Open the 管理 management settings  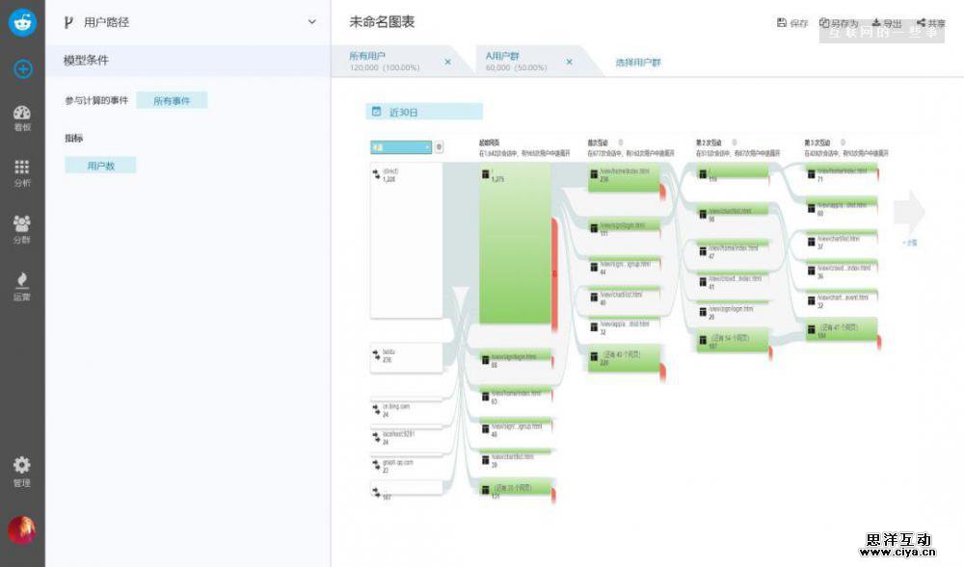[x=23, y=469]
